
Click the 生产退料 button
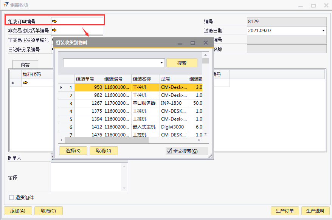[315, 211]
